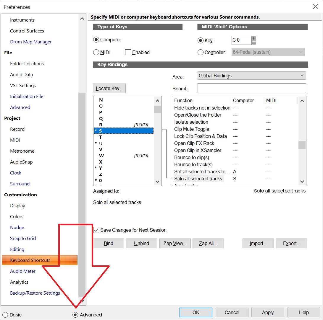The image size is (323, 320).
Task: Click the Locate Key button
Action: click(109, 88)
